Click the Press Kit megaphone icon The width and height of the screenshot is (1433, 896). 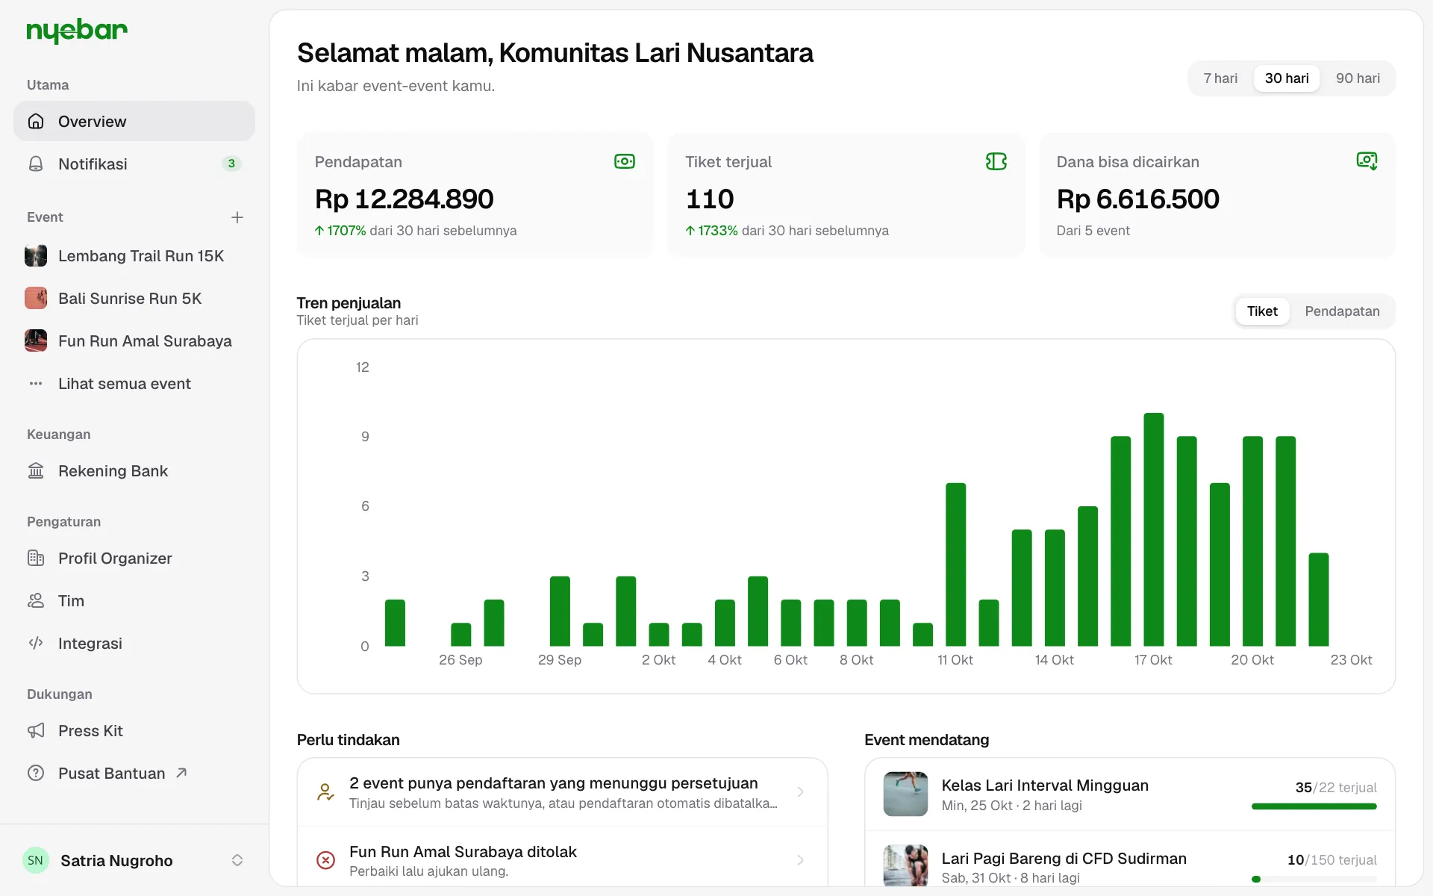(36, 731)
